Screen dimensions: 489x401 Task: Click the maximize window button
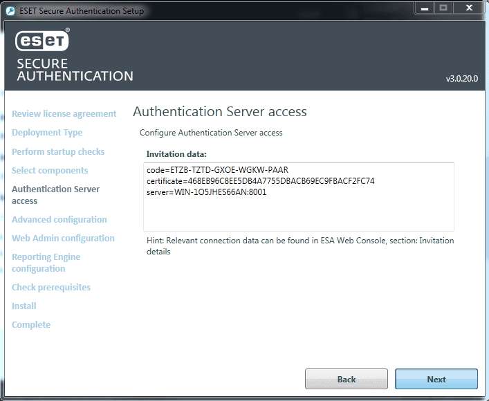click(x=443, y=8)
